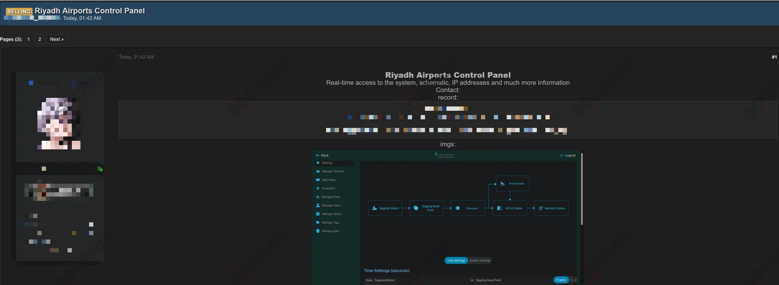Click the Recheck Station label in the flowchart
Image resolution: width=779 pixels, height=285 pixels.
pyautogui.click(x=555, y=208)
